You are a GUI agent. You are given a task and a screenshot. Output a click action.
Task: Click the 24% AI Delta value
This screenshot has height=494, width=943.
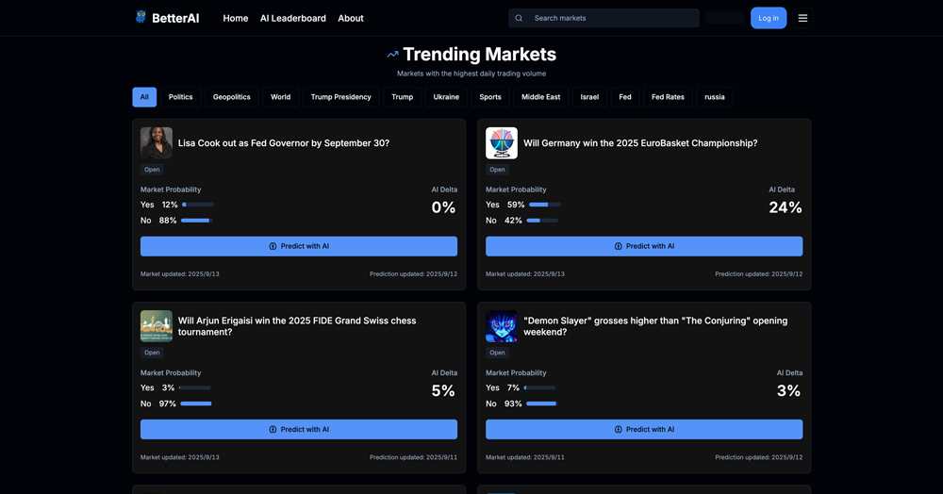coord(786,207)
